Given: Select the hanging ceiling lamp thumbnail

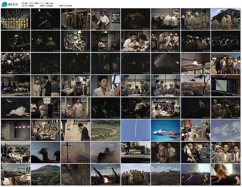Looking at the screenshot, I should [x=196, y=64].
